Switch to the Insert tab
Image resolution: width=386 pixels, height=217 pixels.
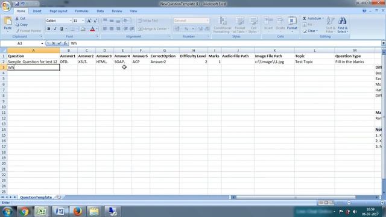click(x=37, y=11)
